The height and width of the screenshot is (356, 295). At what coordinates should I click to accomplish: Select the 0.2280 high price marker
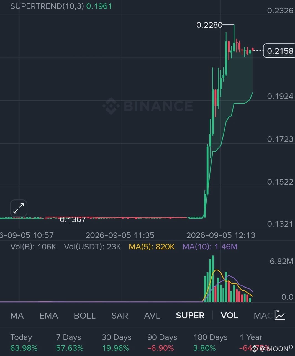(209, 25)
